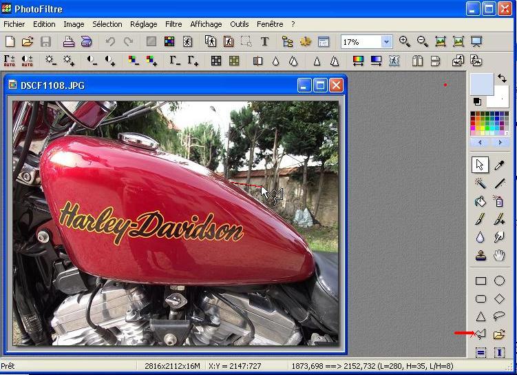Decrease brightness with sun minus icon
Image resolution: width=517 pixels, height=375 pixels.
click(x=51, y=61)
